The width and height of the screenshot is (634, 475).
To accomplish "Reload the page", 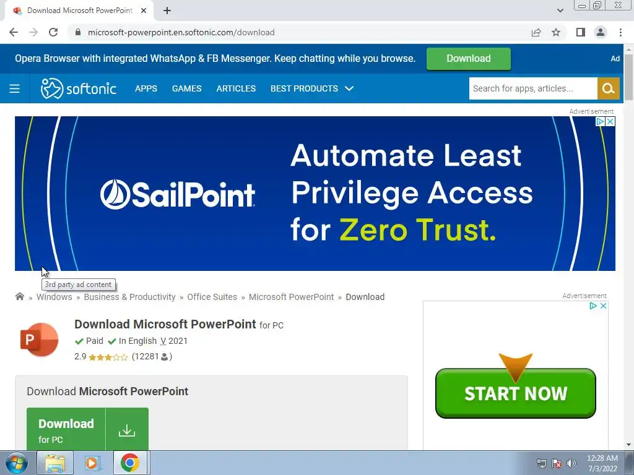I will click(53, 32).
